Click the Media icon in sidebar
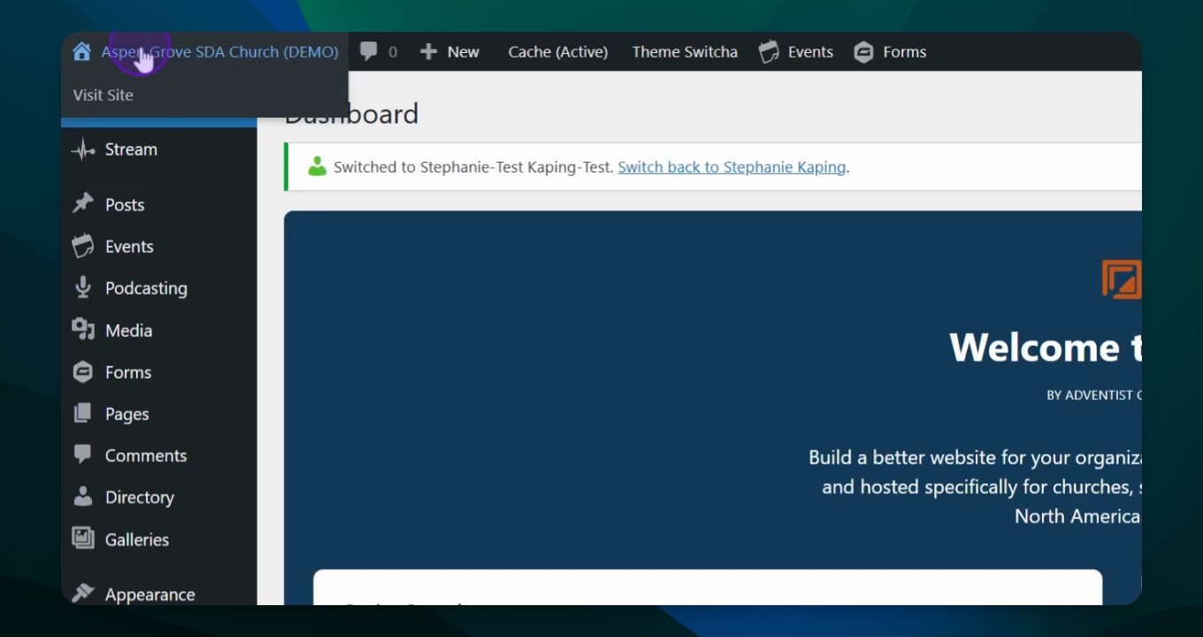The width and height of the screenshot is (1203, 637). click(83, 330)
